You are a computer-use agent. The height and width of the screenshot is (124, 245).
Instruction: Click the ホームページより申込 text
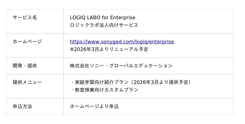[94, 106]
